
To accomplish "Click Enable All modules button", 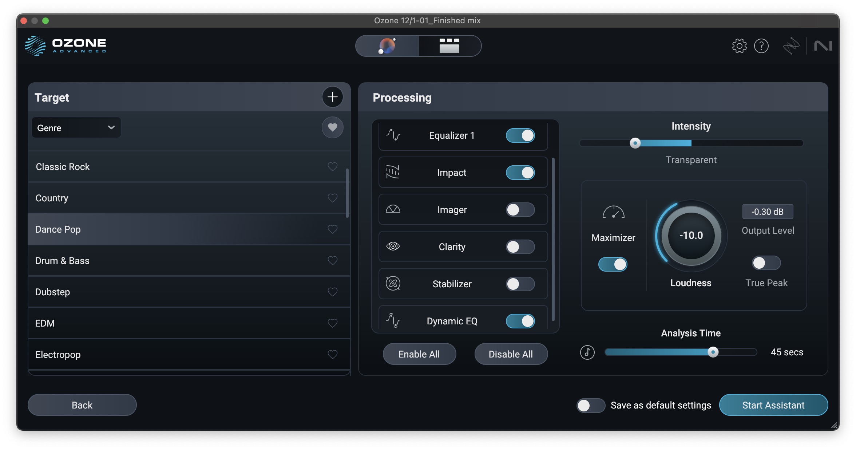I will (419, 354).
